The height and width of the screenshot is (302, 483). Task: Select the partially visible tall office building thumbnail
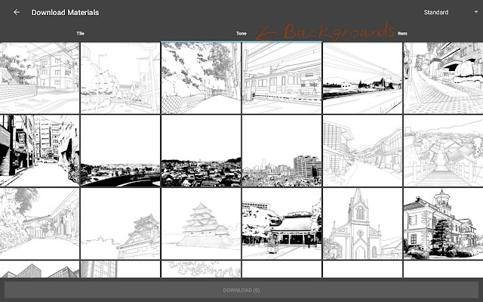pyautogui.click(x=120, y=269)
